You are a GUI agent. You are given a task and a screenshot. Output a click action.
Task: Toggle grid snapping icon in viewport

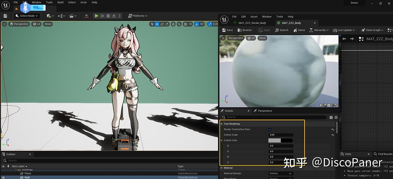(185, 24)
